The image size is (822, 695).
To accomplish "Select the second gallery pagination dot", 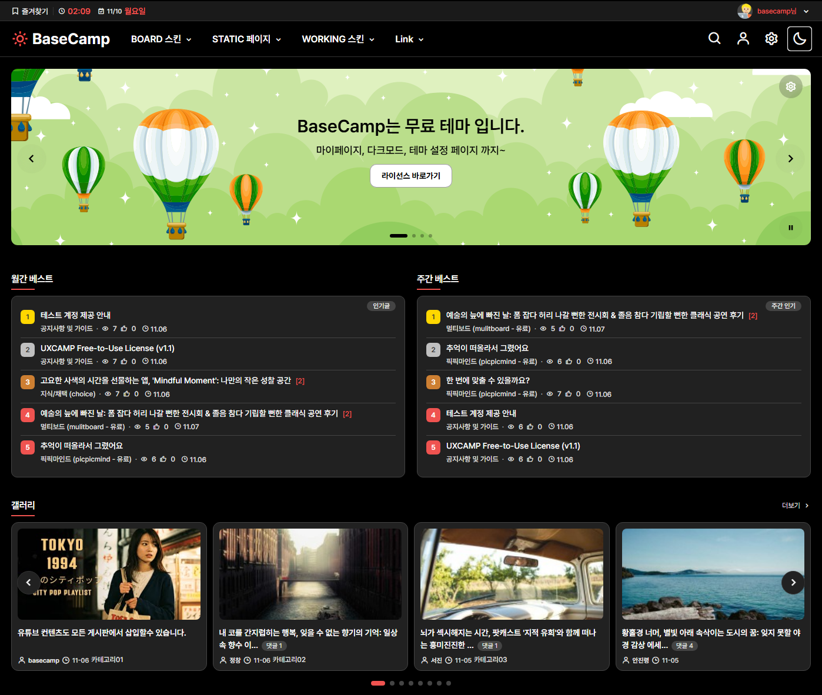I will (x=392, y=683).
